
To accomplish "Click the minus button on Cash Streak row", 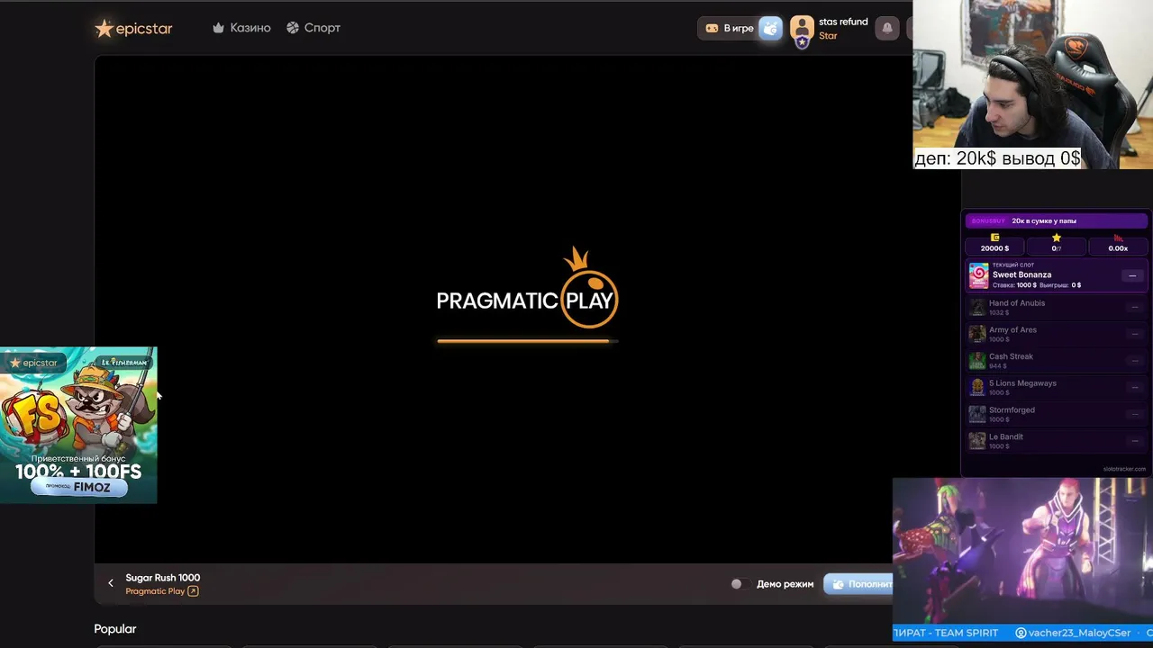I will (1134, 361).
